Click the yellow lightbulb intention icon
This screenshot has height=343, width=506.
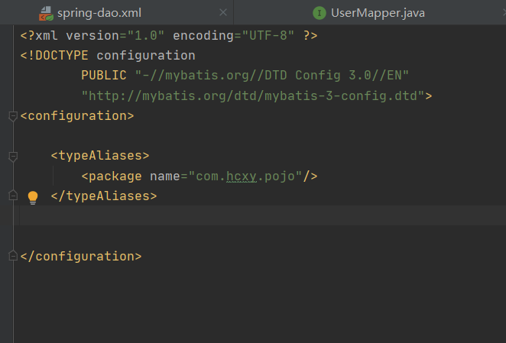pos(33,197)
